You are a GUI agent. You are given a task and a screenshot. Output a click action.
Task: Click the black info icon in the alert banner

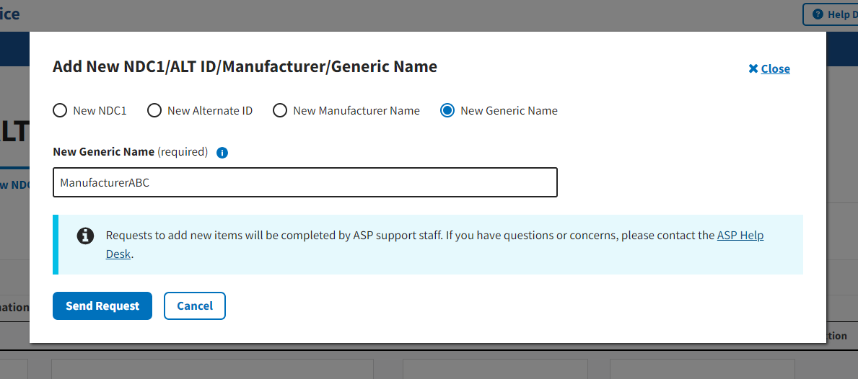click(x=85, y=236)
